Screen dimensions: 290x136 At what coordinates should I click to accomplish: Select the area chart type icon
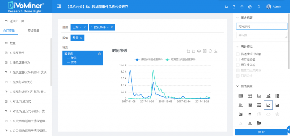(277, 105)
